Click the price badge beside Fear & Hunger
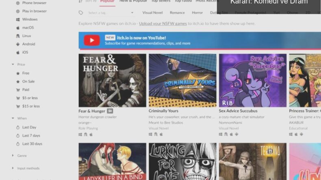The image size is (321, 180). tap(110, 111)
